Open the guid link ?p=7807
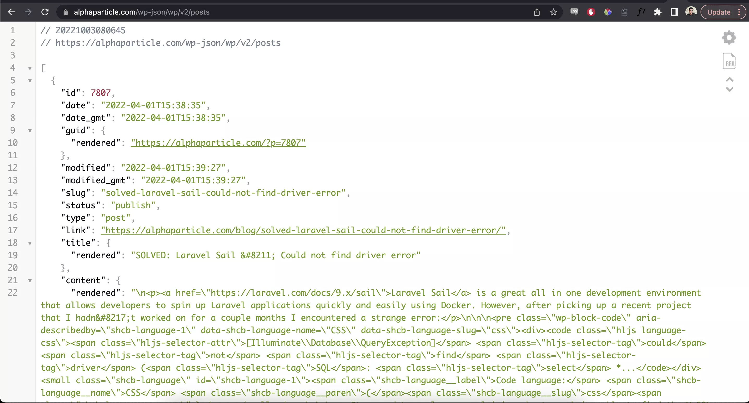This screenshot has width=749, height=403. [218, 143]
